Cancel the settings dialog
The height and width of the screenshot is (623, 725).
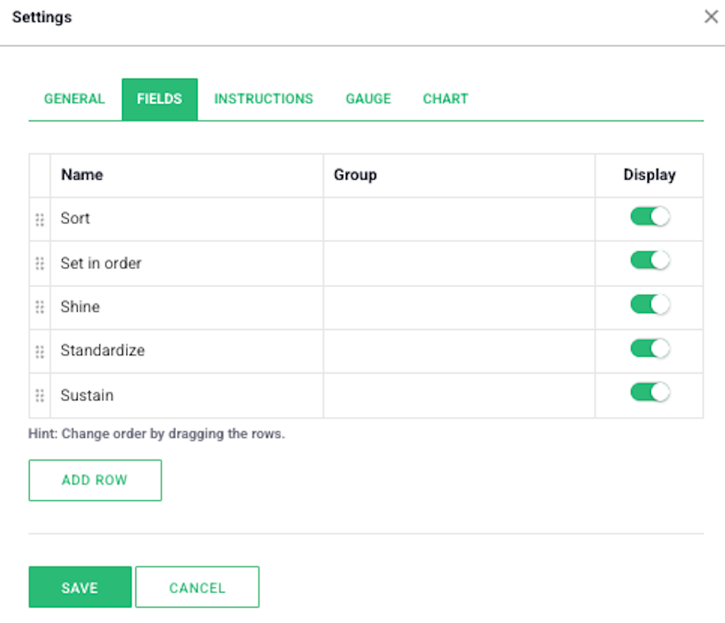(198, 587)
